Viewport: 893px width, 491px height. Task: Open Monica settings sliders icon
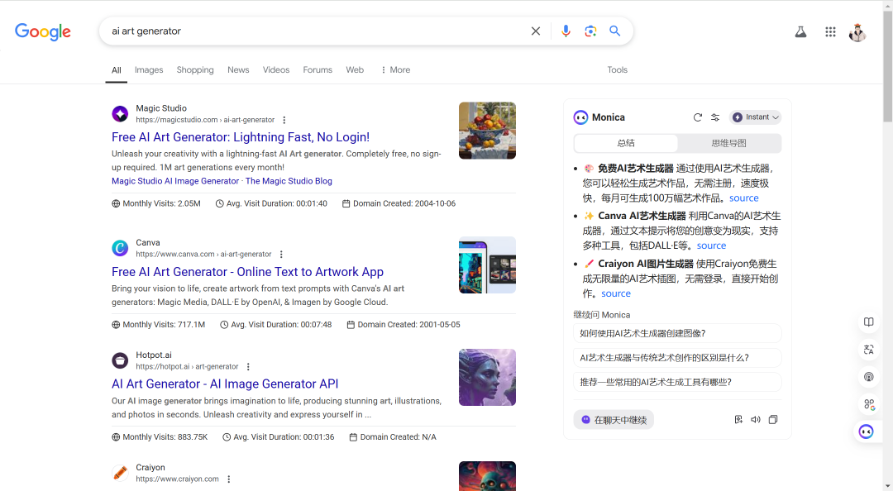(x=715, y=117)
